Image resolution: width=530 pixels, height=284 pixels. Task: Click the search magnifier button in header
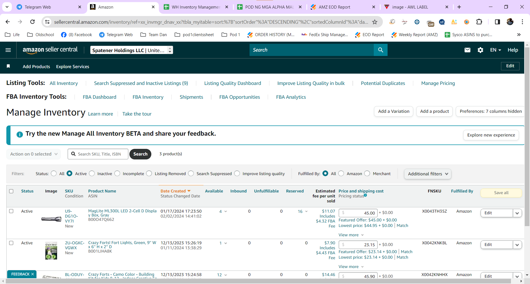pos(381,50)
